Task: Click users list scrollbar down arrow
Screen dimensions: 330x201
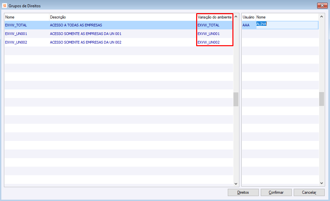Action: click(x=321, y=183)
